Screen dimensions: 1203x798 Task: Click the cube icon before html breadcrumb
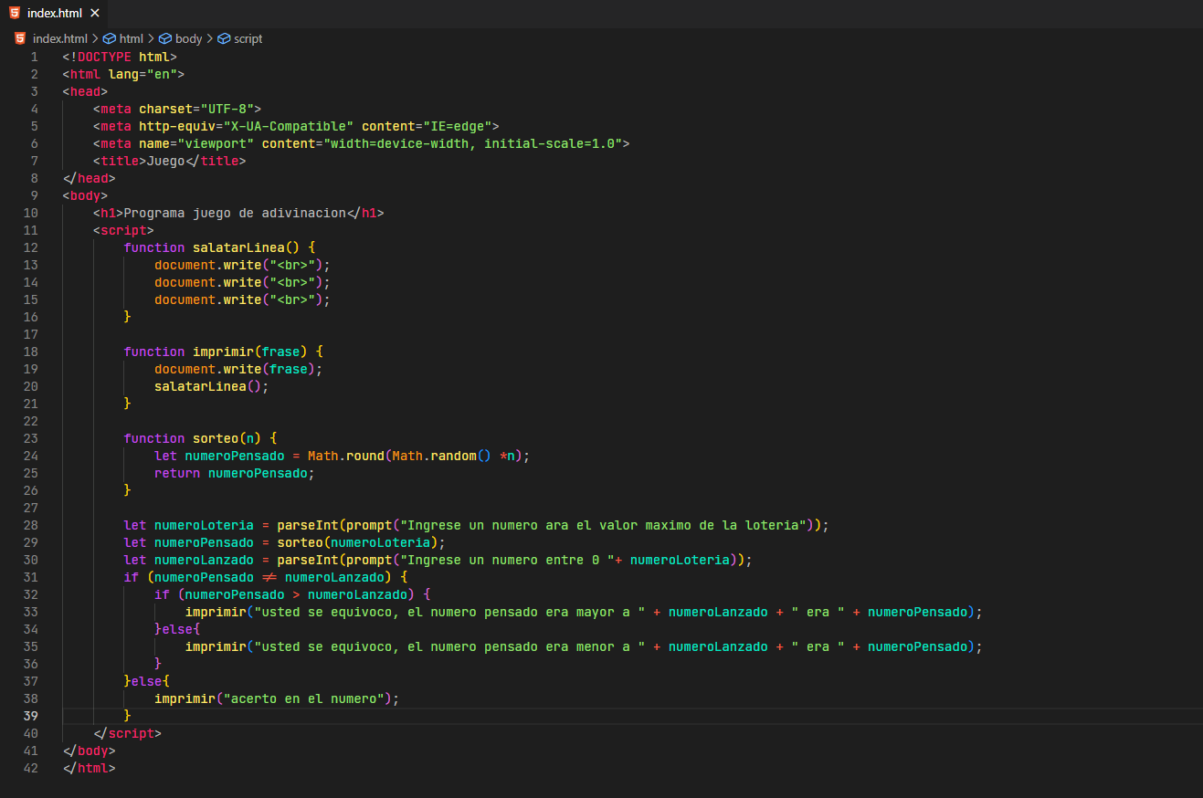pyautogui.click(x=110, y=38)
